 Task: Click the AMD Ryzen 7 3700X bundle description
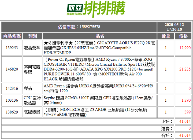point(100,69)
